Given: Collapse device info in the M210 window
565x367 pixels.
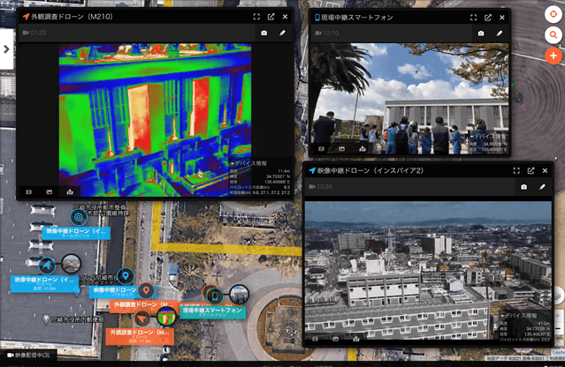Looking at the screenshot, I should tap(233, 163).
